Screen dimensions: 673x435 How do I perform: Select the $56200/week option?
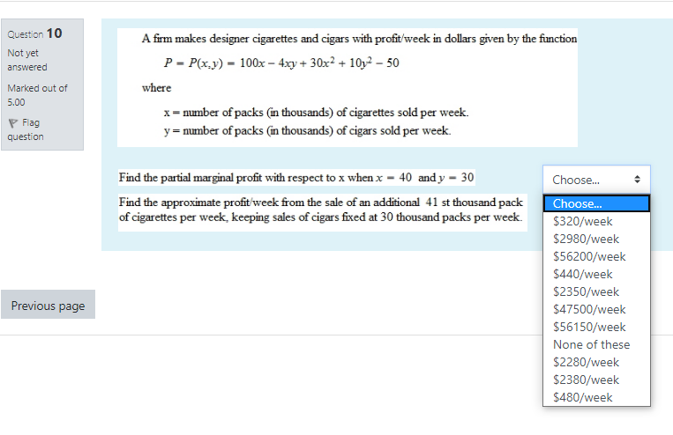pyautogui.click(x=596, y=256)
